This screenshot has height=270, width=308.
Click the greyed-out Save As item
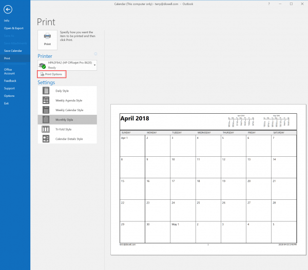coord(9,36)
